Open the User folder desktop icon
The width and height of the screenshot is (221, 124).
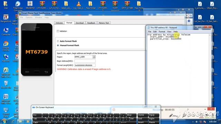click(x=6, y=5)
